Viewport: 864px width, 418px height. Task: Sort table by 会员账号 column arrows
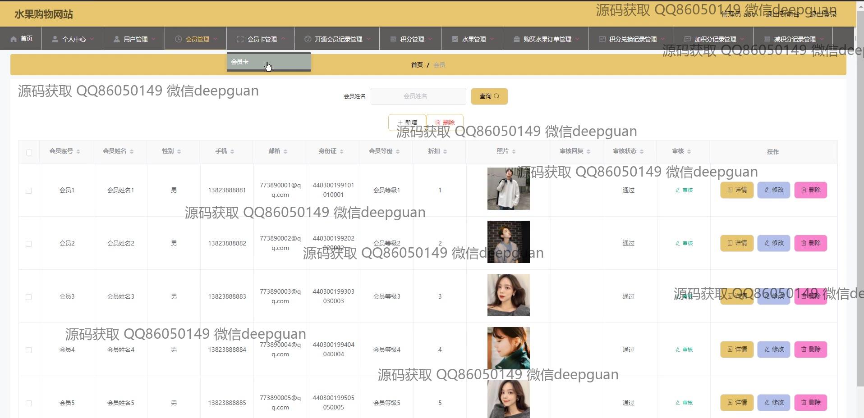(78, 152)
